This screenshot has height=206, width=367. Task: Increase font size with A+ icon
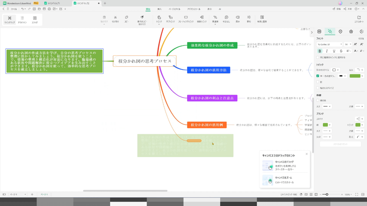[x=355, y=44]
